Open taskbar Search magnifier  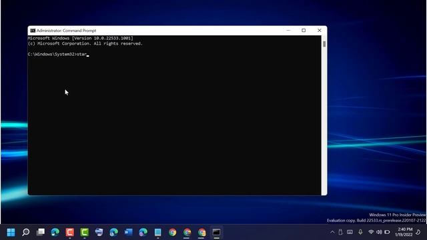click(25, 232)
